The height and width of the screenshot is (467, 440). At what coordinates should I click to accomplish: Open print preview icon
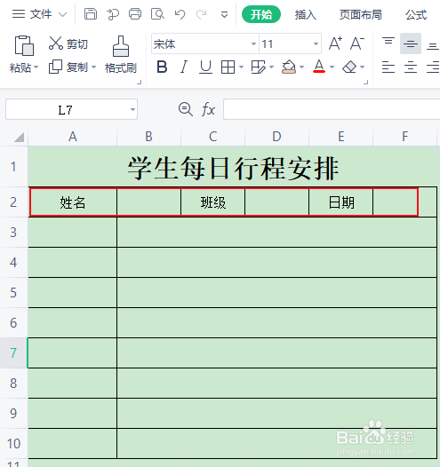click(x=157, y=14)
